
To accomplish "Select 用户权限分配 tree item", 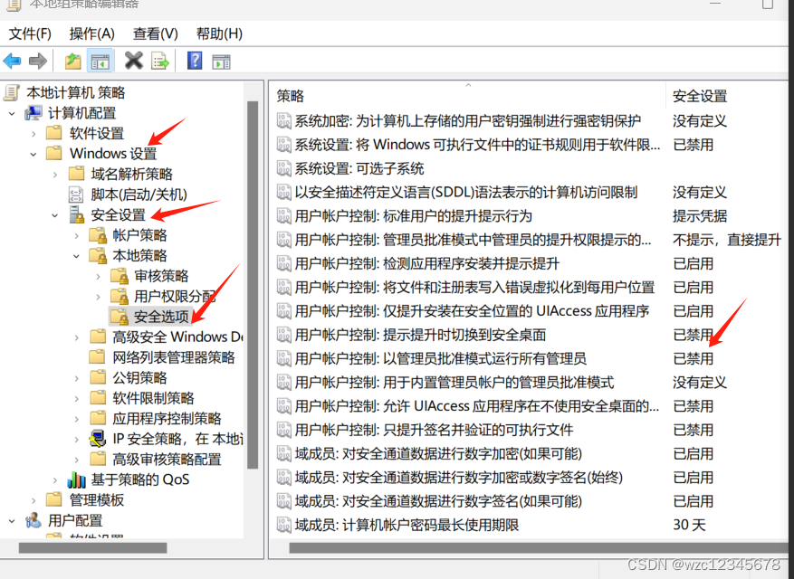I will click(x=175, y=296).
